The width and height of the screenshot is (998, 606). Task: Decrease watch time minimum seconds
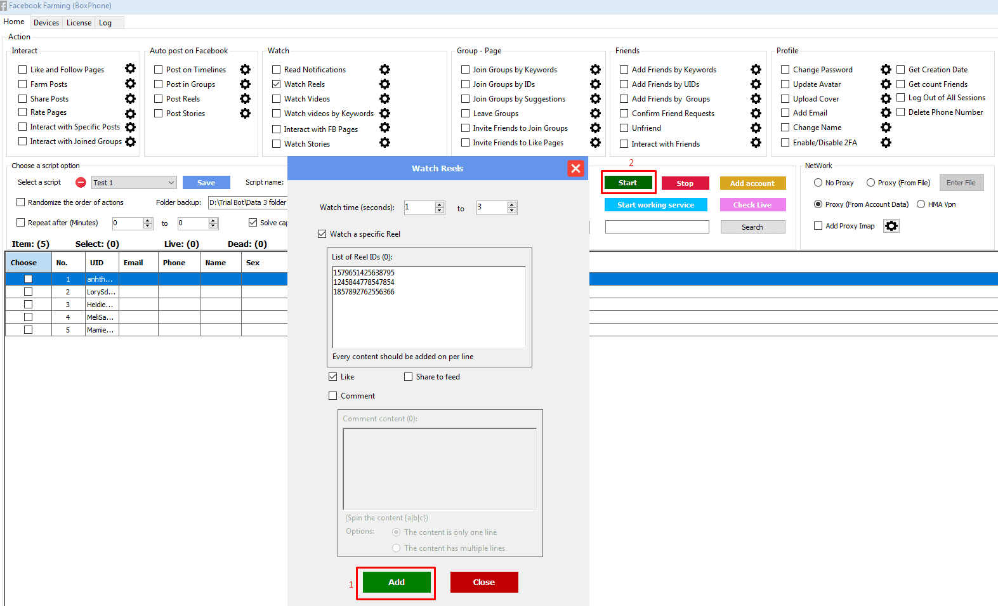coord(440,211)
